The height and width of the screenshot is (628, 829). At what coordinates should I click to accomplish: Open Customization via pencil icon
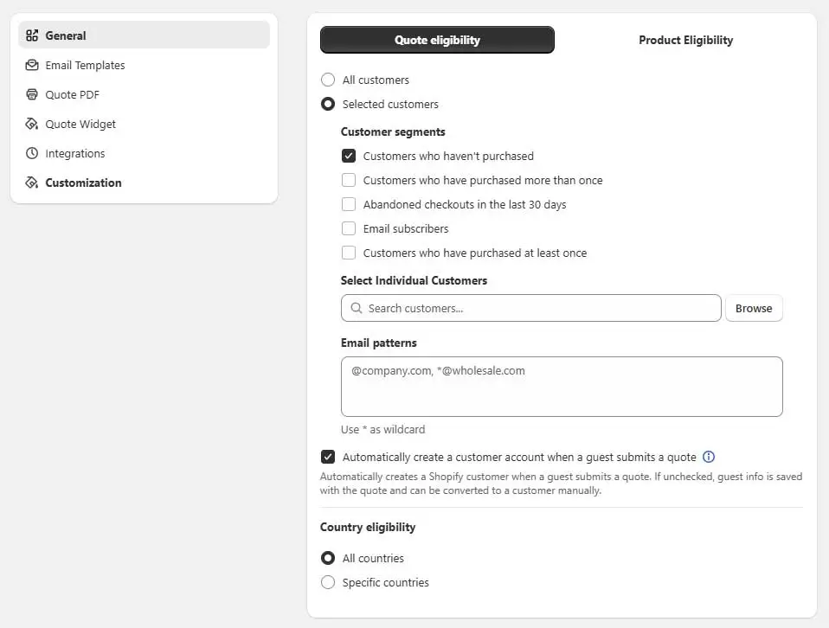coord(30,183)
